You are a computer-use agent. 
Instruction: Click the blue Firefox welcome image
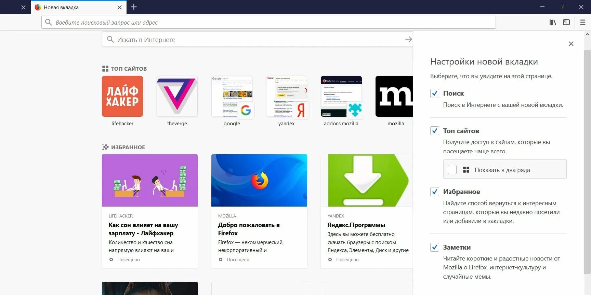tap(259, 180)
